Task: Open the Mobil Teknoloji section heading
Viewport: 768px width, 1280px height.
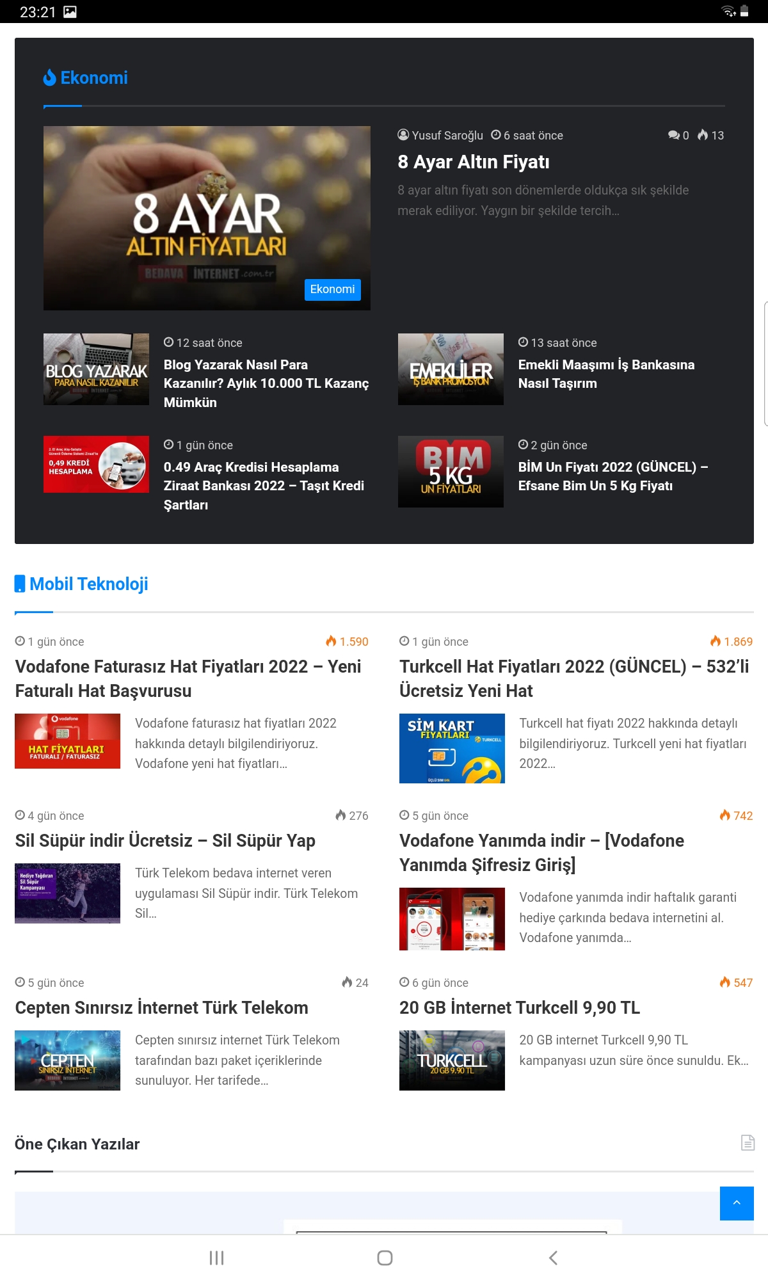Action: pyautogui.click(x=89, y=584)
